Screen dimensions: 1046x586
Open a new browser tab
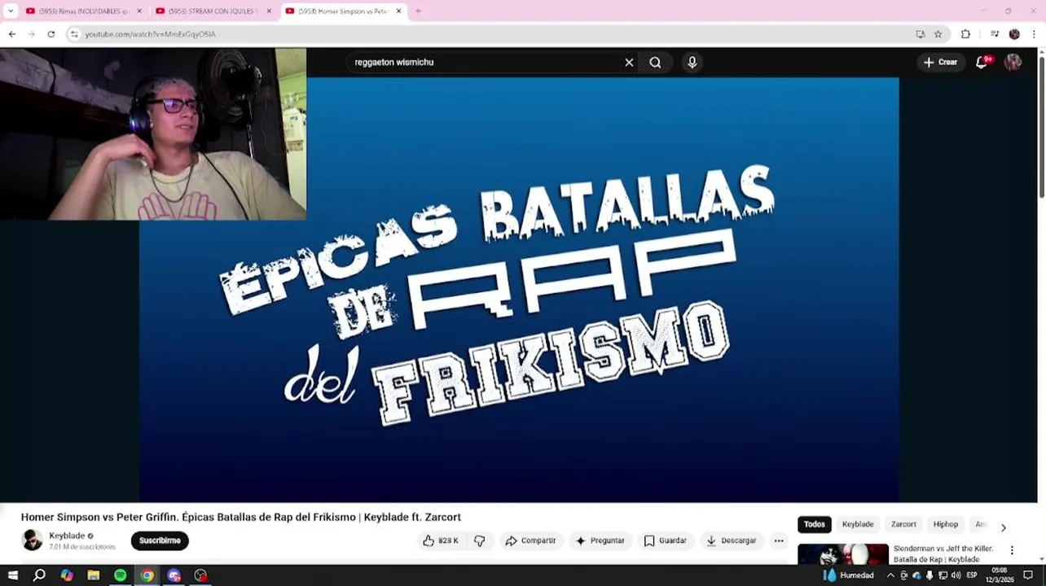[418, 11]
